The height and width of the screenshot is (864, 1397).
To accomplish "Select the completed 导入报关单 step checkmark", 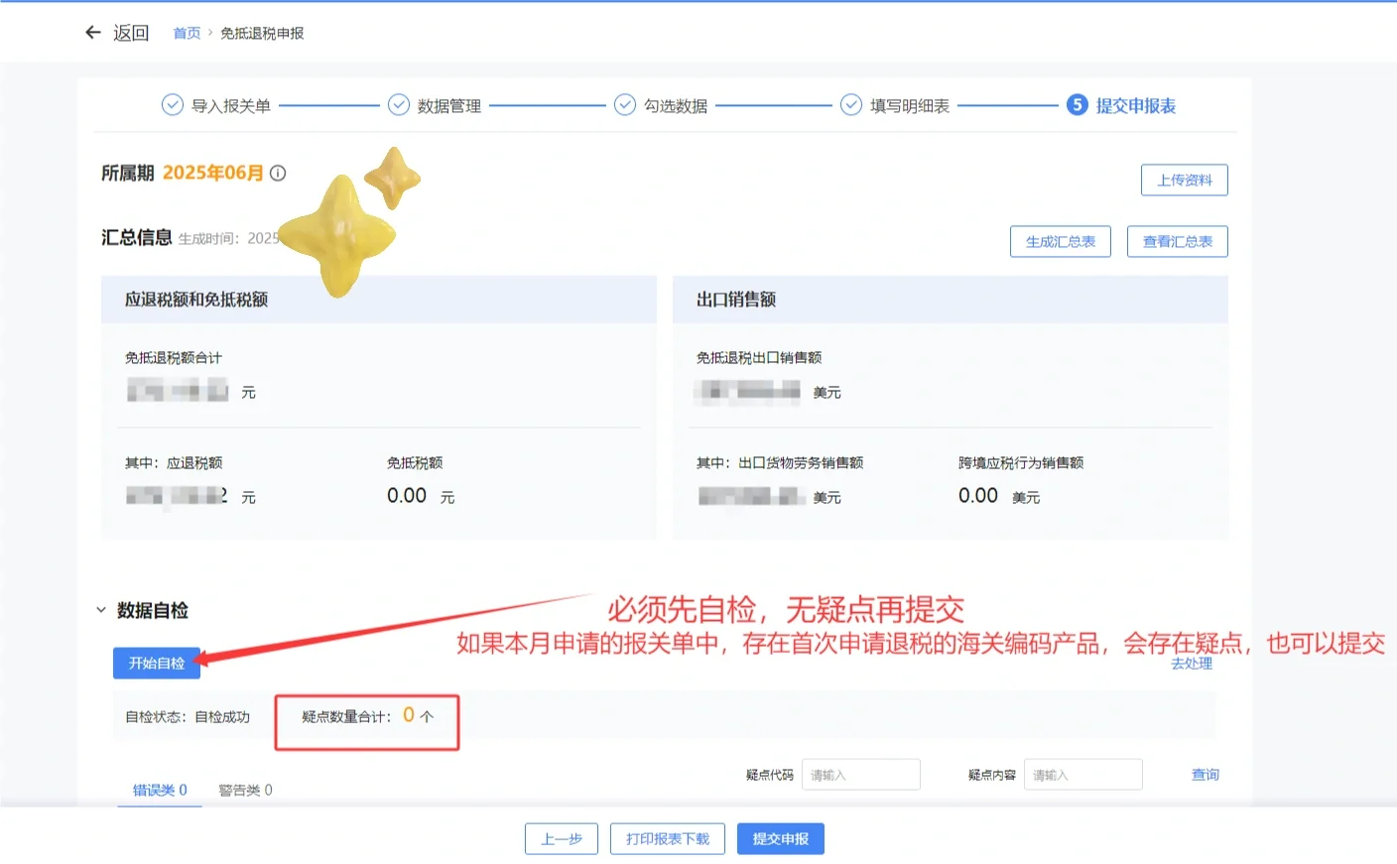I will (172, 103).
